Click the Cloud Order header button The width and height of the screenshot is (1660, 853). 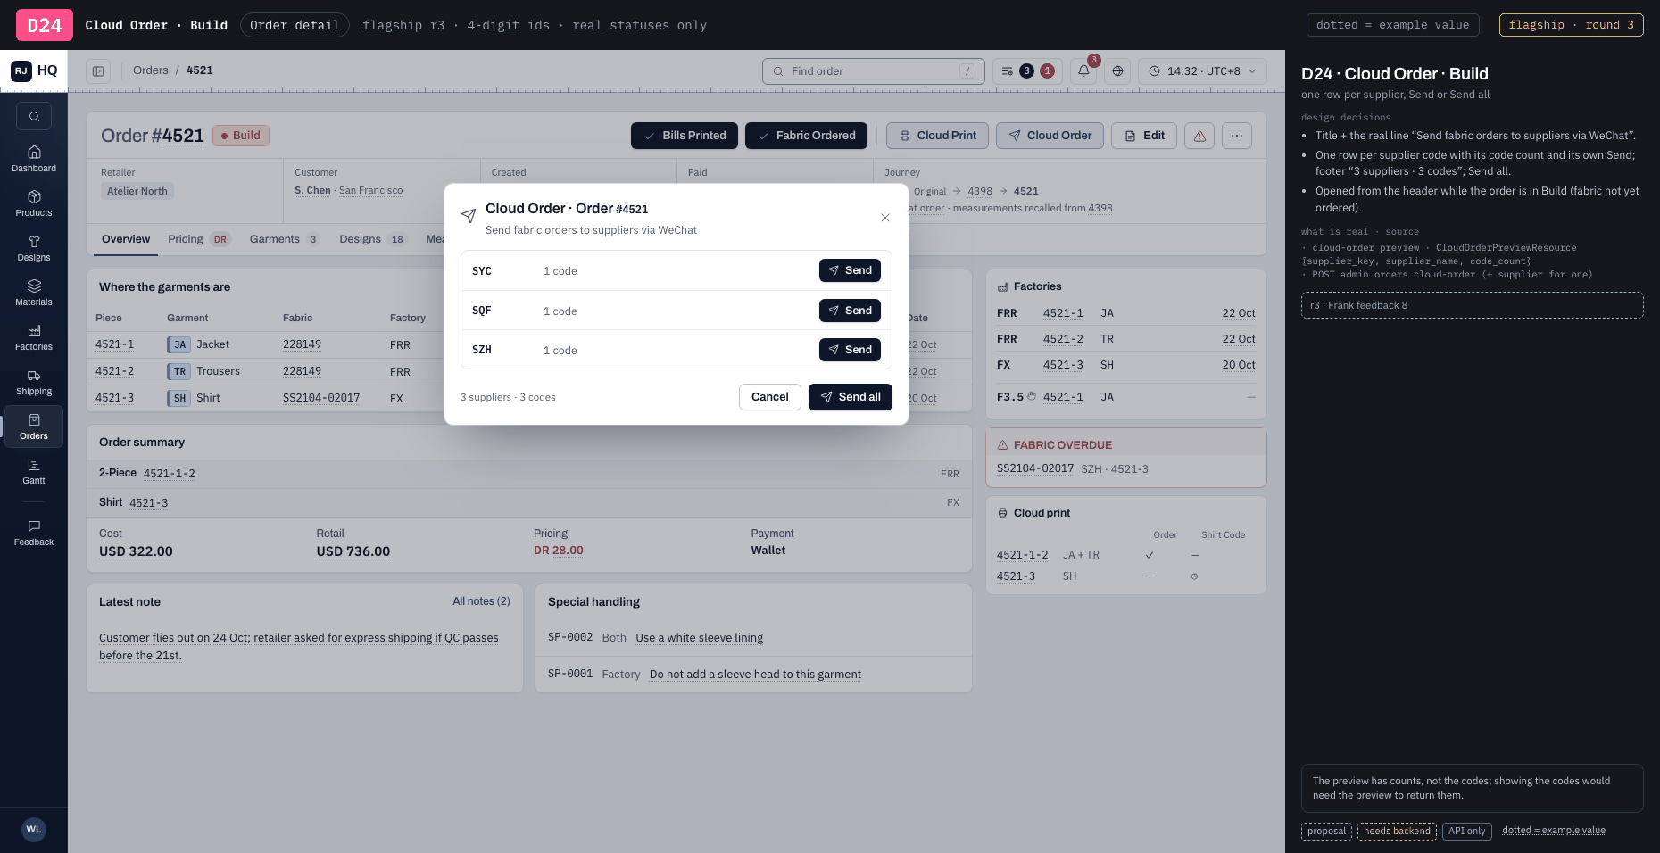1050,136
